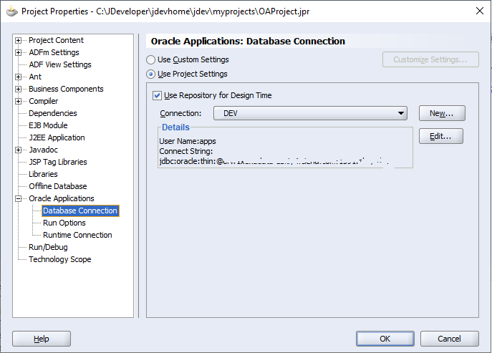Click the JDeveloper coffee cup title icon
492x353 pixels.
(12, 11)
